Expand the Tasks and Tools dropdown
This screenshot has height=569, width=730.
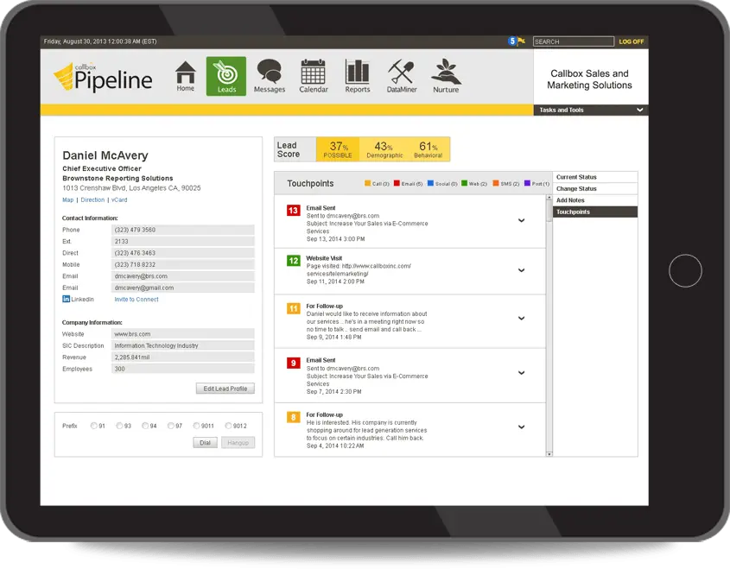pyautogui.click(x=591, y=111)
